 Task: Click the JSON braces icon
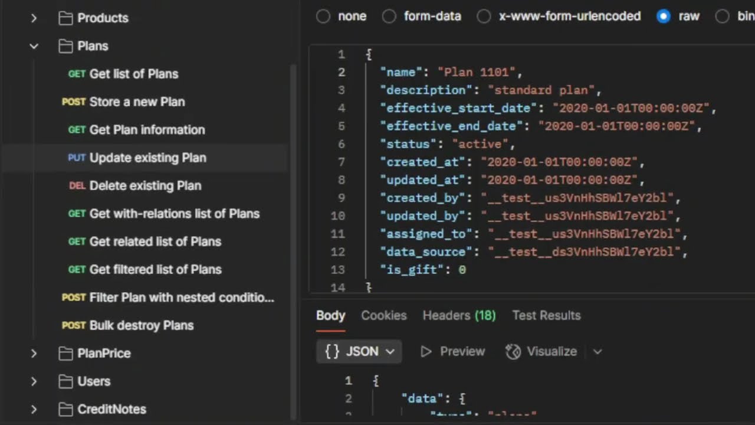[332, 352]
